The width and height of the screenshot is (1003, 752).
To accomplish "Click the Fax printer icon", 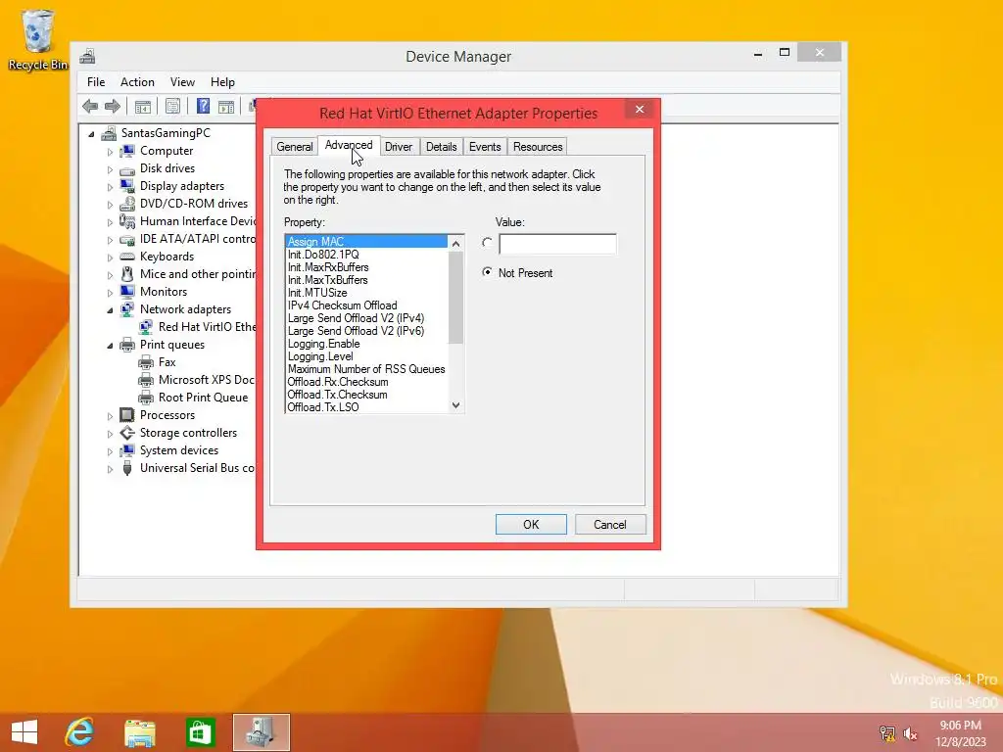I will tap(146, 362).
